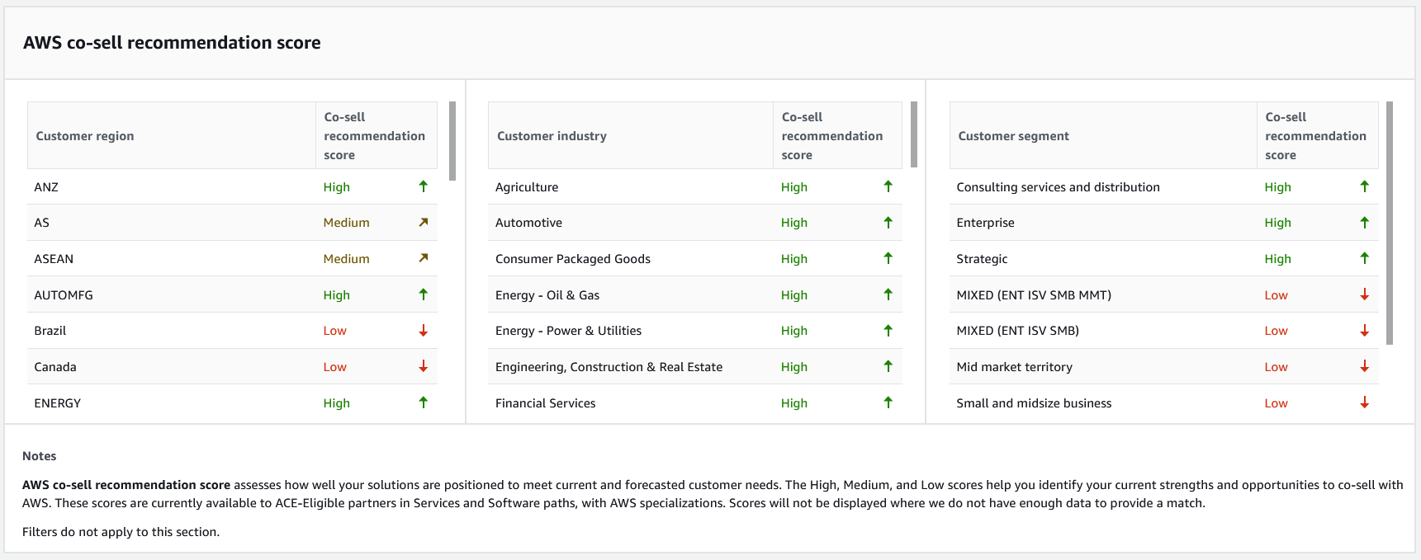Click the Customer region table scrollbar
Viewport: 1421px width, 560px height.
(452, 141)
